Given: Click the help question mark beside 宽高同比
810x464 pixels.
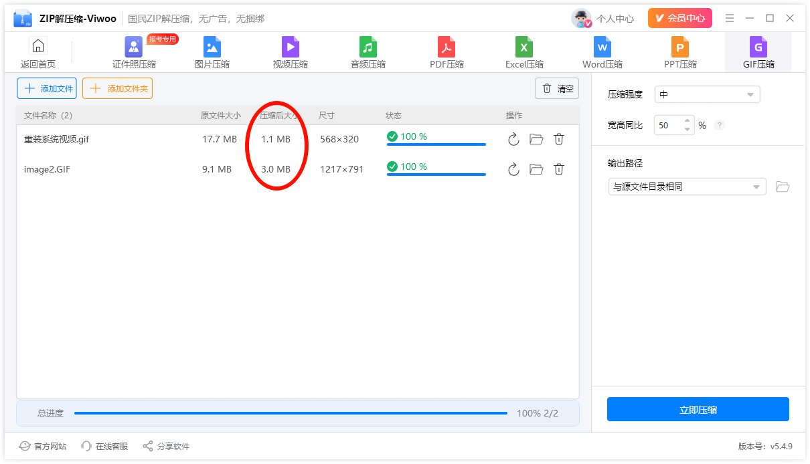Looking at the screenshot, I should 720,125.
